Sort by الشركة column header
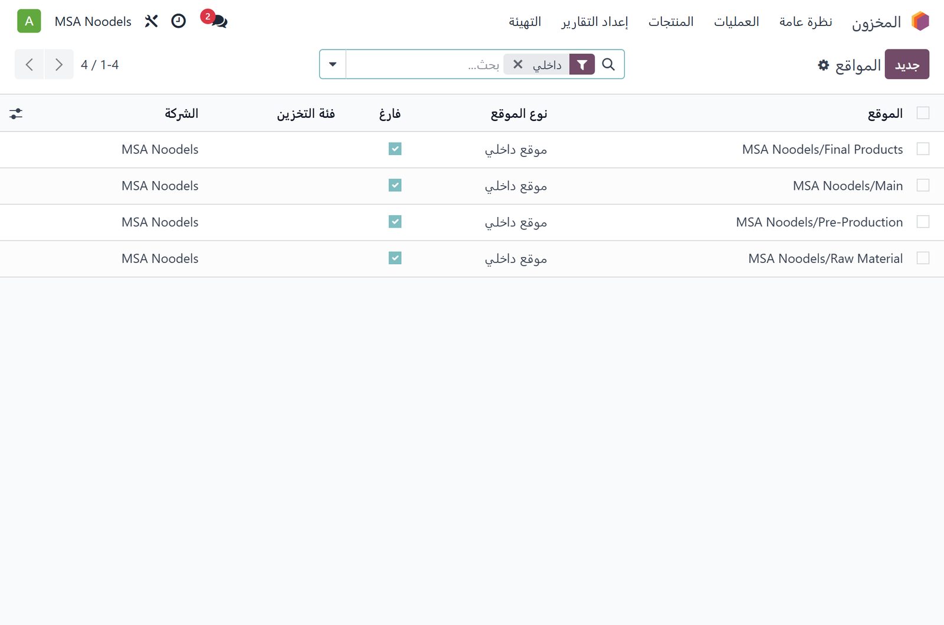 [x=181, y=114]
